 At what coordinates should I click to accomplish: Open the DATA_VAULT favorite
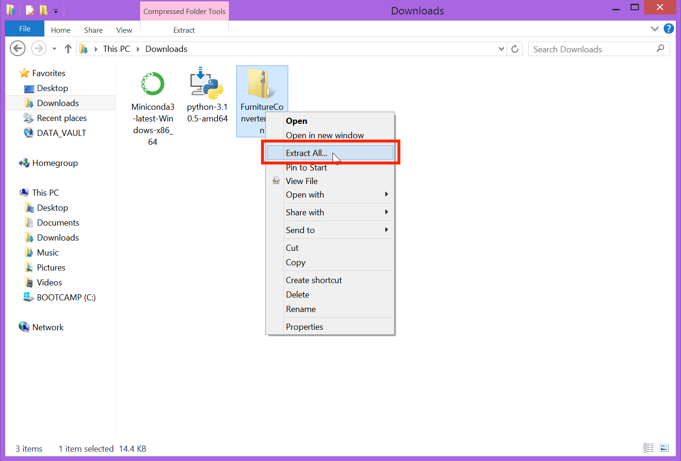(x=61, y=133)
